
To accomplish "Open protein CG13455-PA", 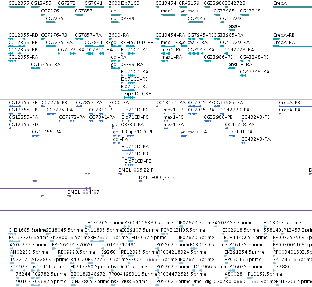I will (47, 132).
